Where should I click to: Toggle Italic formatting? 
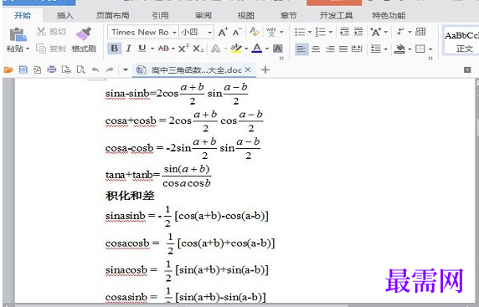(x=129, y=49)
